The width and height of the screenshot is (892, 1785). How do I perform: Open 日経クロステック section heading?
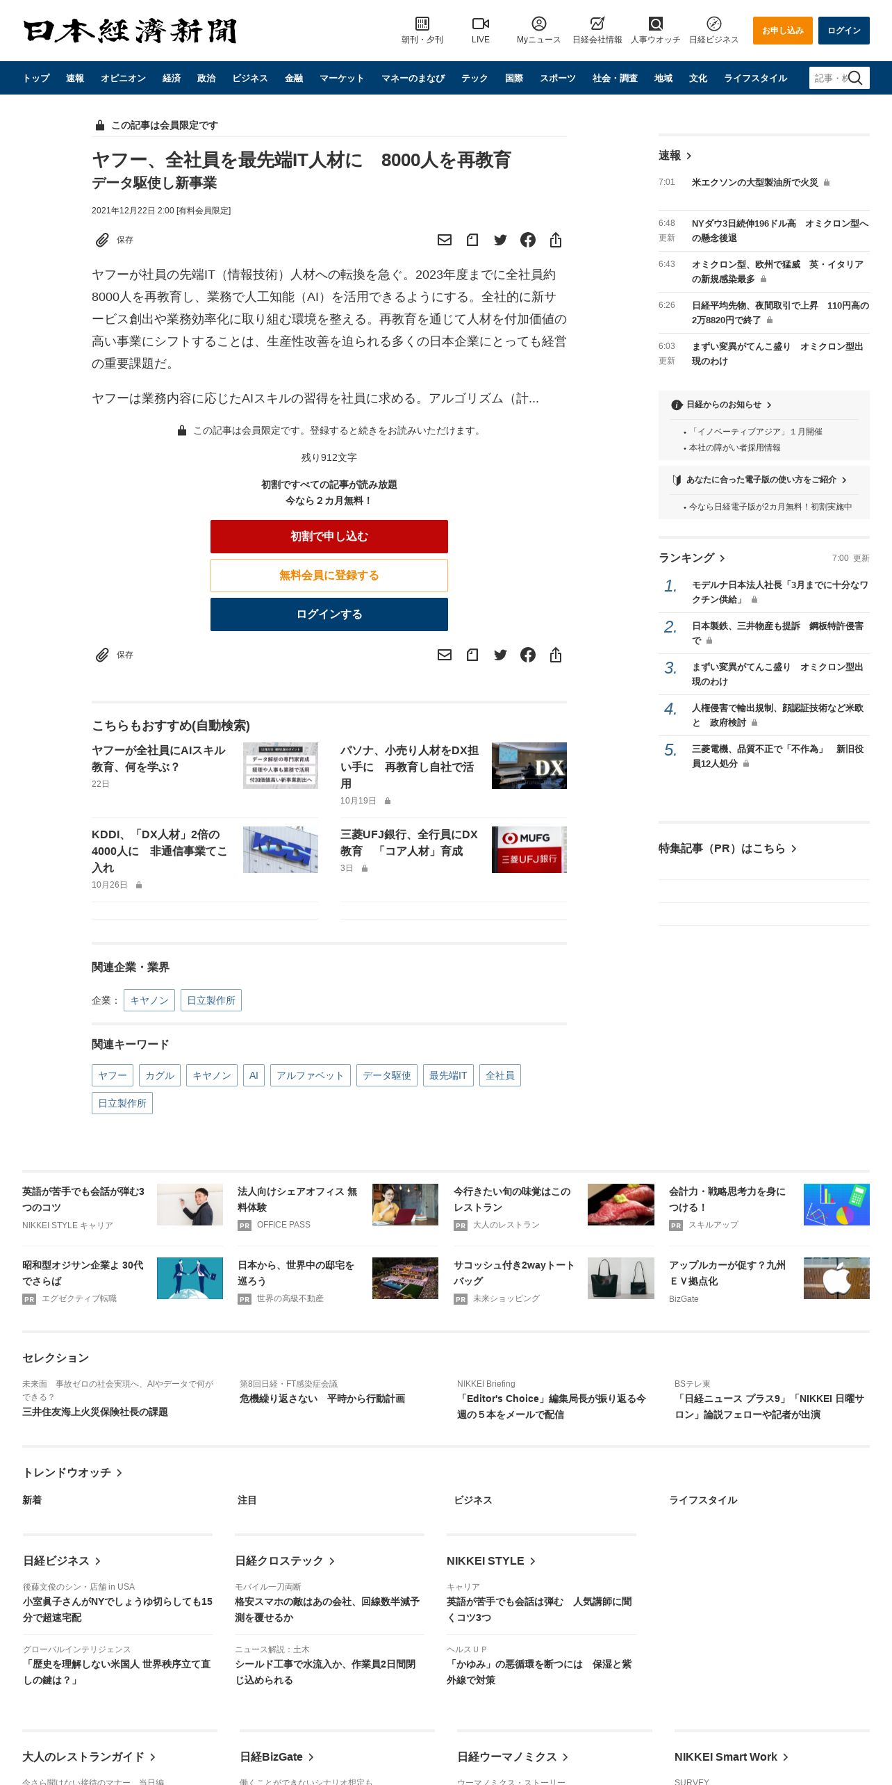coord(285,1561)
